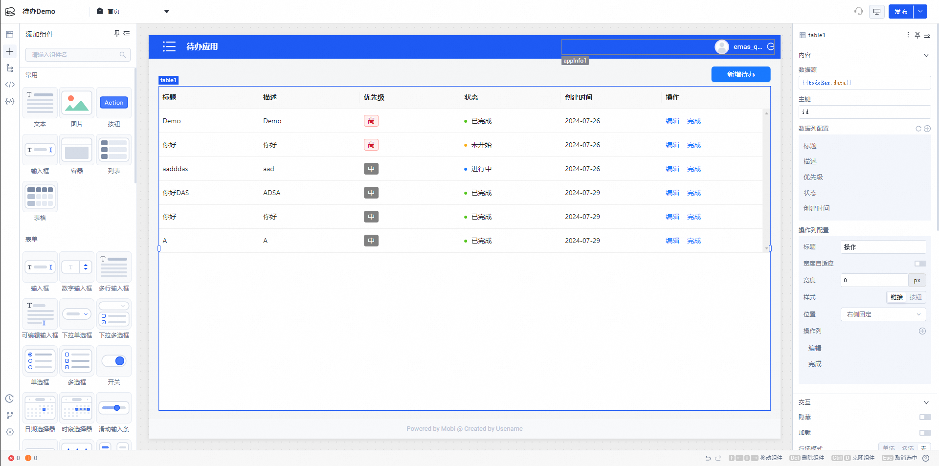The width and height of the screenshot is (939, 466).
Task: Click the help question icon in status bar
Action: tap(926, 458)
